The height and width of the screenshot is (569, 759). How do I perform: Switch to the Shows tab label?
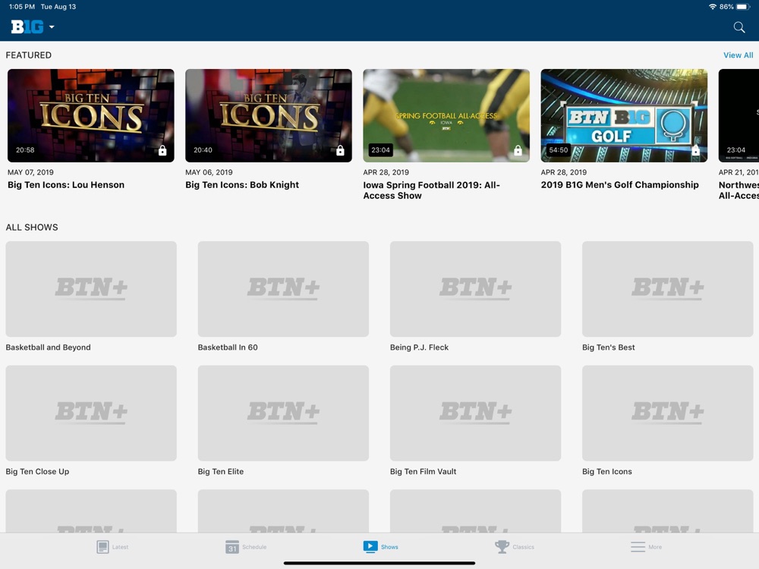(389, 547)
